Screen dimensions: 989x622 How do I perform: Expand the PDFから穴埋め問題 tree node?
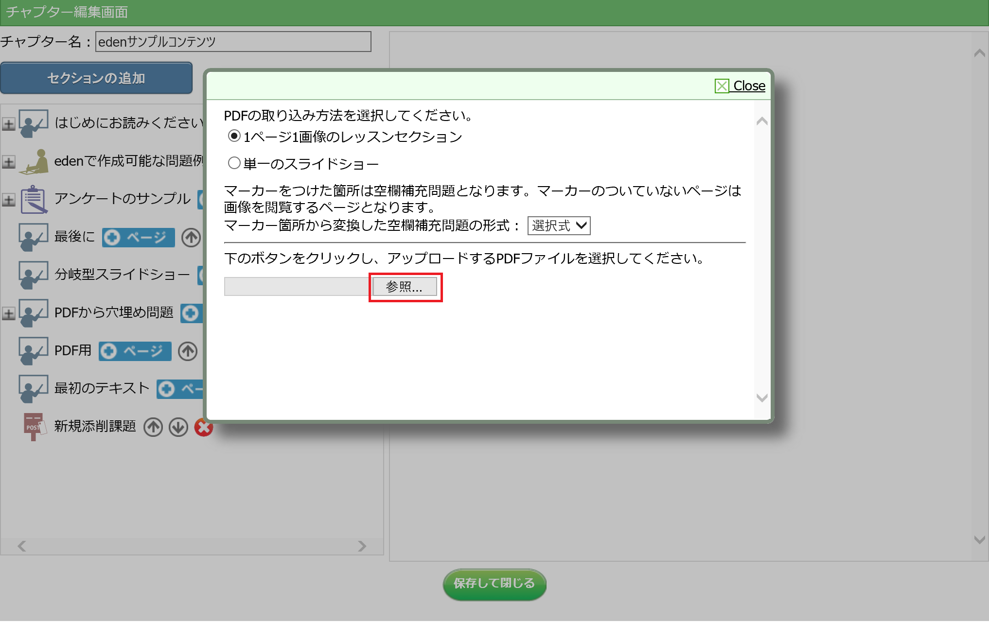pos(8,313)
